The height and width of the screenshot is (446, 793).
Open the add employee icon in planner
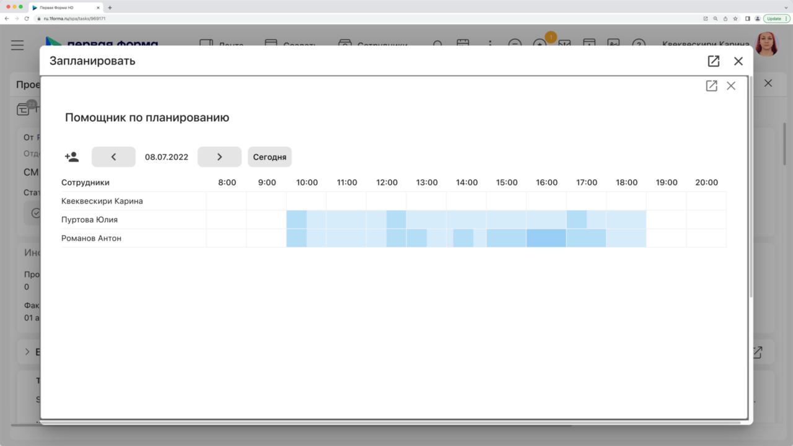(x=72, y=157)
